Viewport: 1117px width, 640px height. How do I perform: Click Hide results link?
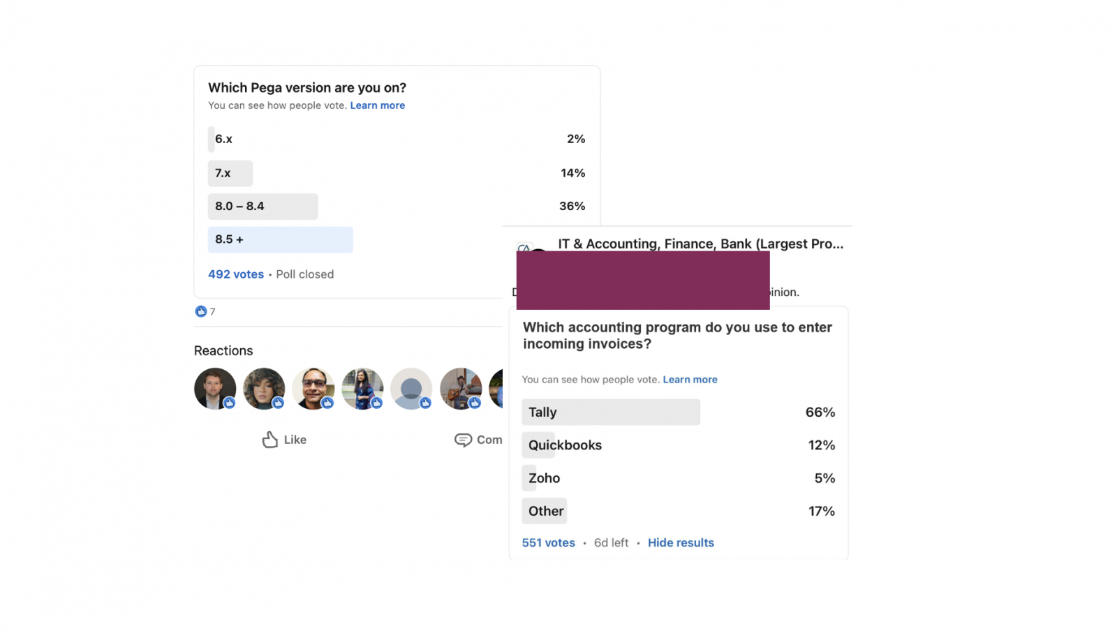click(x=681, y=543)
